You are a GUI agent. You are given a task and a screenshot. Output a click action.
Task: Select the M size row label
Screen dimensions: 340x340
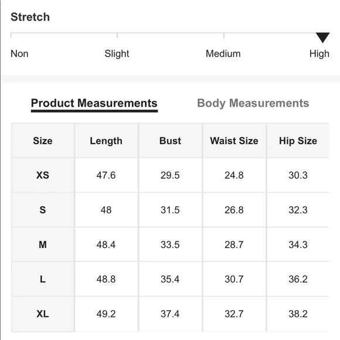click(x=43, y=244)
